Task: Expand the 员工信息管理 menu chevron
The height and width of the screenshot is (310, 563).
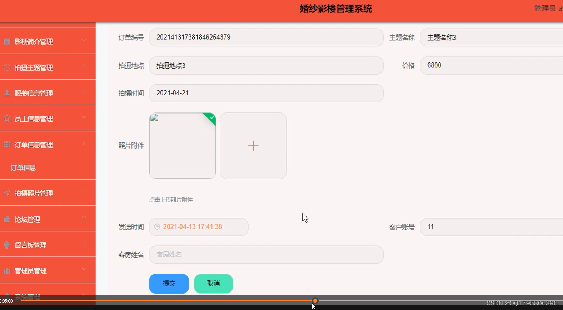Action: click(84, 117)
